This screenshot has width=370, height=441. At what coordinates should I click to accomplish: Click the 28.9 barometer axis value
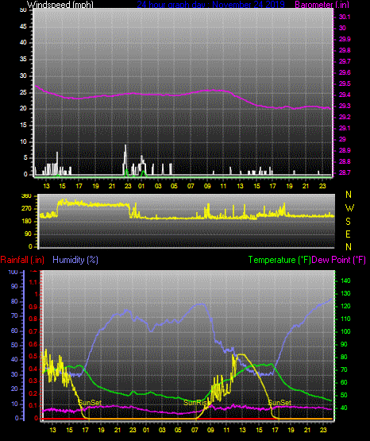[x=345, y=150]
